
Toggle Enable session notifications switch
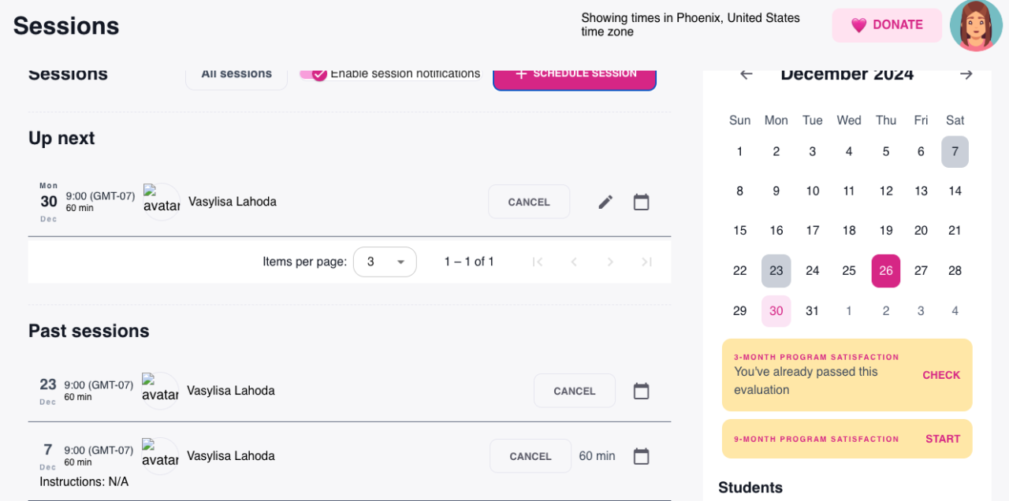click(314, 74)
